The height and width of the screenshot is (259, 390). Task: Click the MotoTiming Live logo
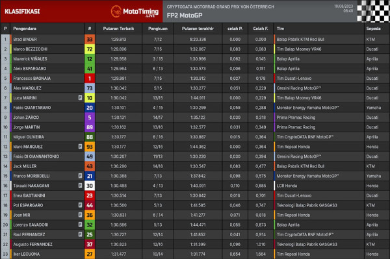[135, 12]
